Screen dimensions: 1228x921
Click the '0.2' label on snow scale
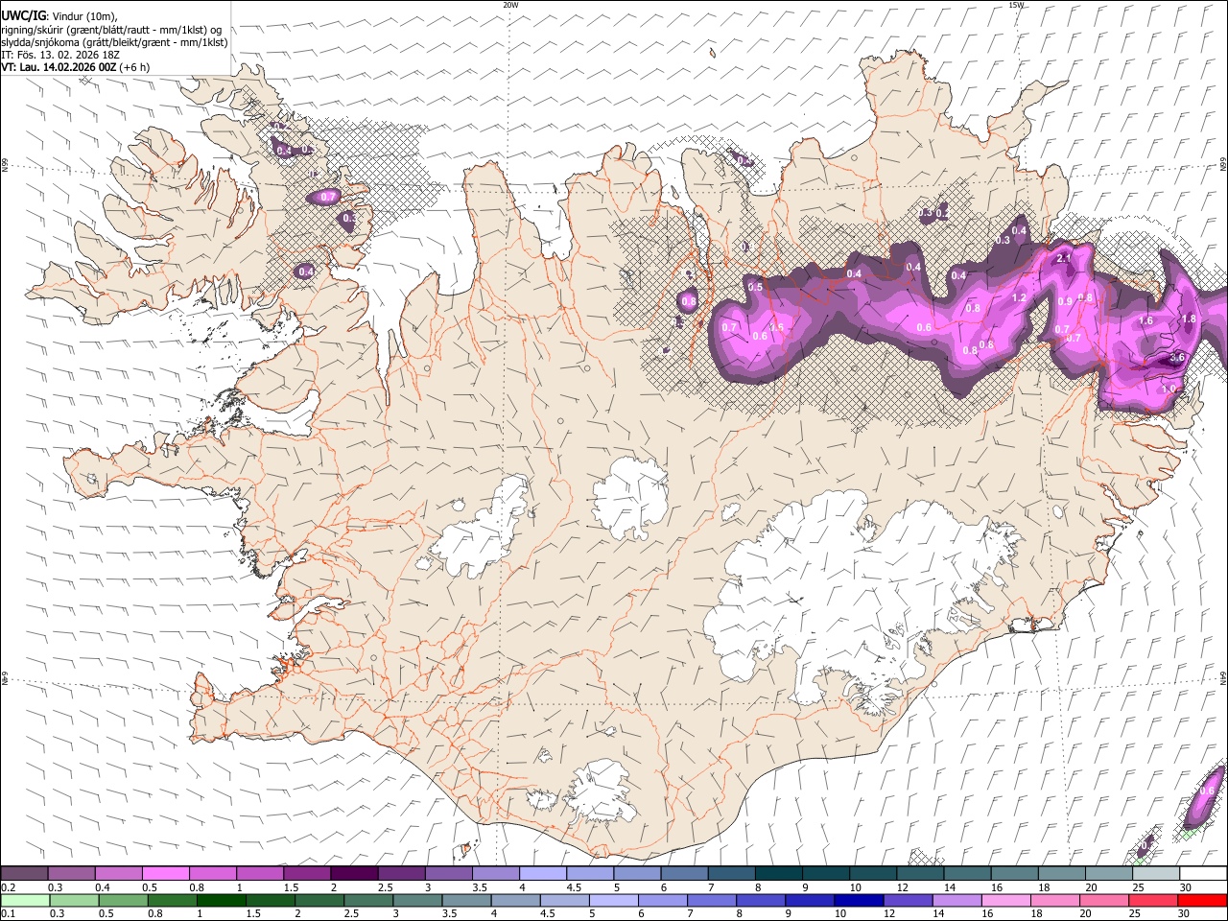[x=8, y=887]
